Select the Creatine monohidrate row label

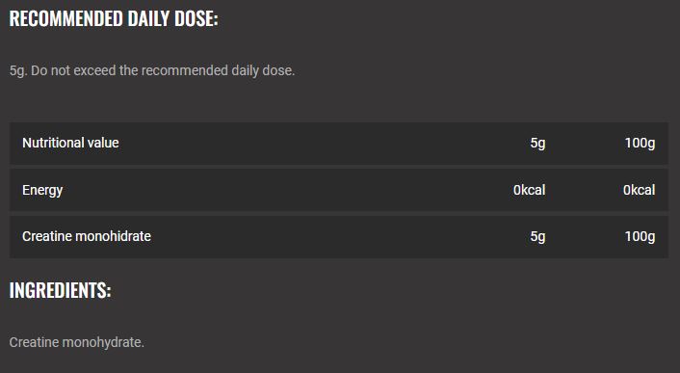point(87,236)
